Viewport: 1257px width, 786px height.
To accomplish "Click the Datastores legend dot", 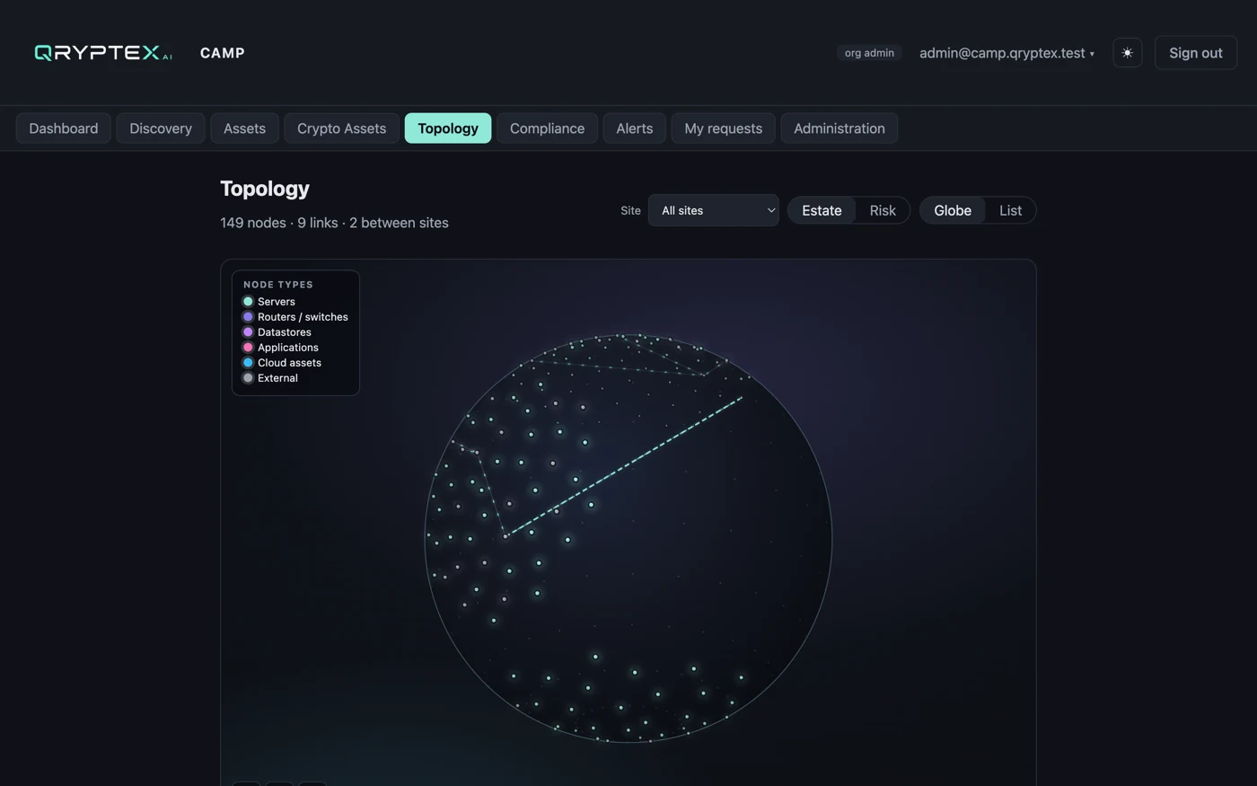I will (248, 332).
